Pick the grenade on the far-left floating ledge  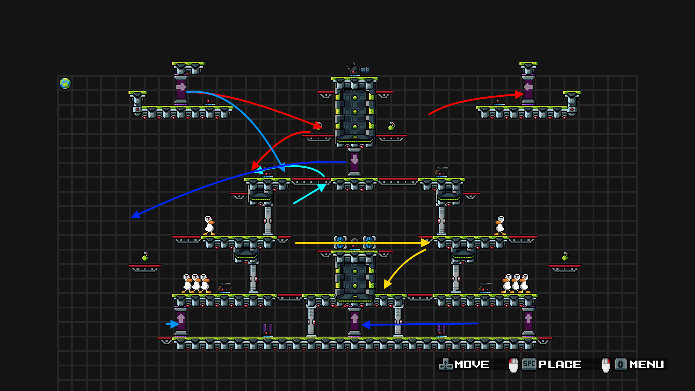[145, 257]
